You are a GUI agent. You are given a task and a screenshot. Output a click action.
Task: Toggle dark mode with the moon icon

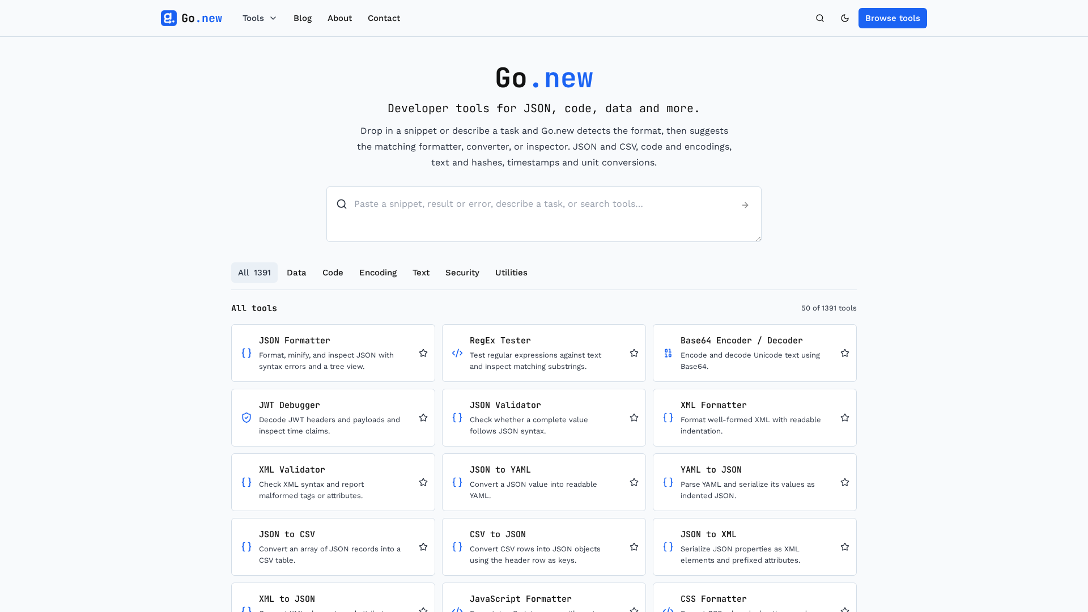click(x=845, y=18)
